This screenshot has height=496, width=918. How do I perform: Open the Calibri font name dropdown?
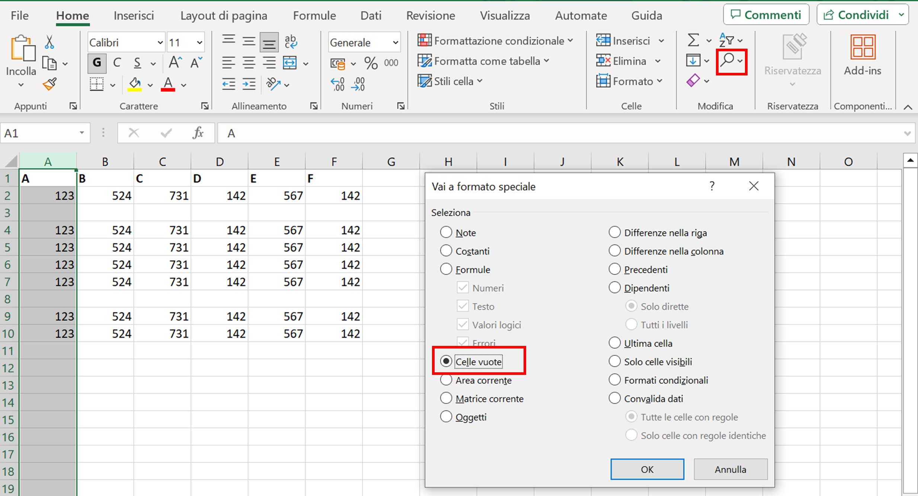point(160,43)
